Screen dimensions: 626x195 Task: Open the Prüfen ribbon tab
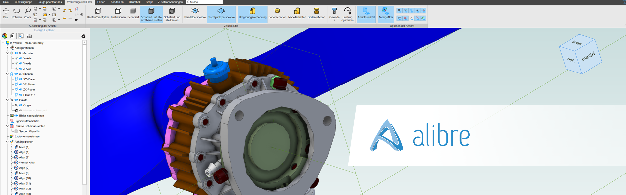(101, 2)
